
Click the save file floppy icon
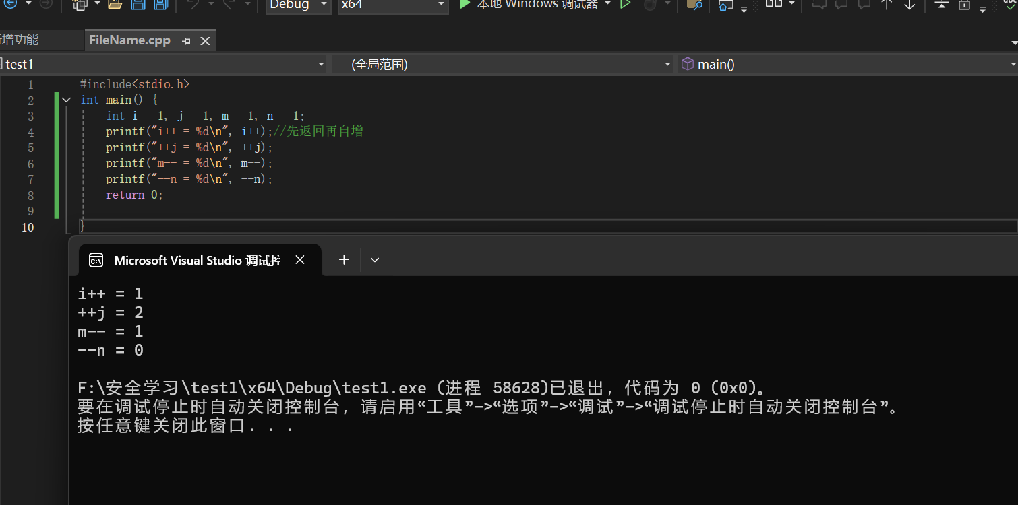(138, 4)
